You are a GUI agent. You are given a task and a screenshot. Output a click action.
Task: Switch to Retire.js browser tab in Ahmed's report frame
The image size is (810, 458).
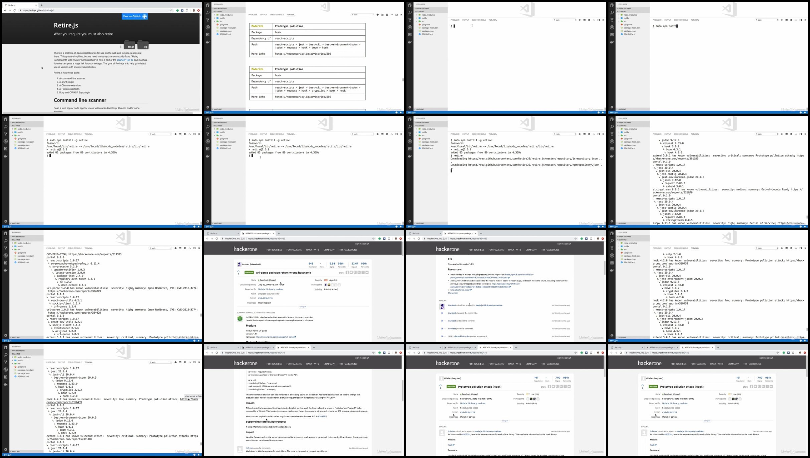[x=222, y=234]
